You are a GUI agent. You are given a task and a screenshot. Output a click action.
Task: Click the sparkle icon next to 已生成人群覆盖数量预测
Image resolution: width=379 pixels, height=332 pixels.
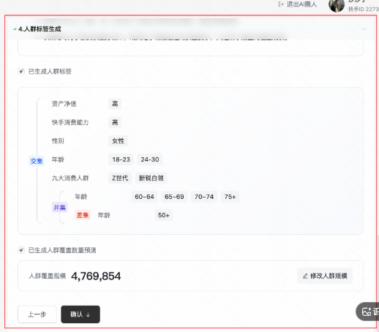(x=21, y=250)
